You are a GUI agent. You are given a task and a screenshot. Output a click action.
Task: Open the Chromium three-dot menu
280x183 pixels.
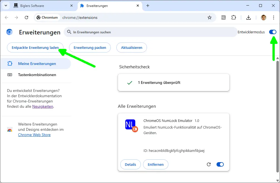click(274, 17)
